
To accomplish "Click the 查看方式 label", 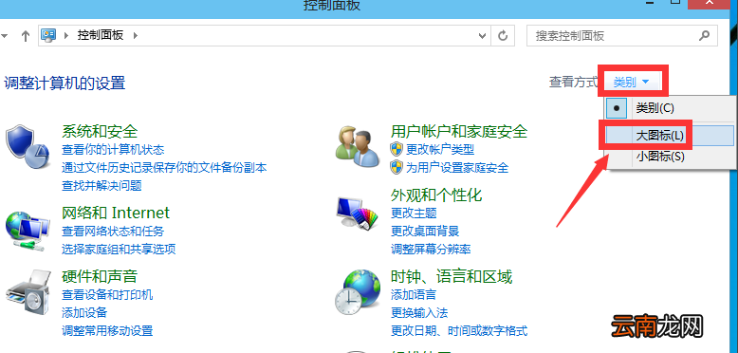I will pyautogui.click(x=573, y=82).
